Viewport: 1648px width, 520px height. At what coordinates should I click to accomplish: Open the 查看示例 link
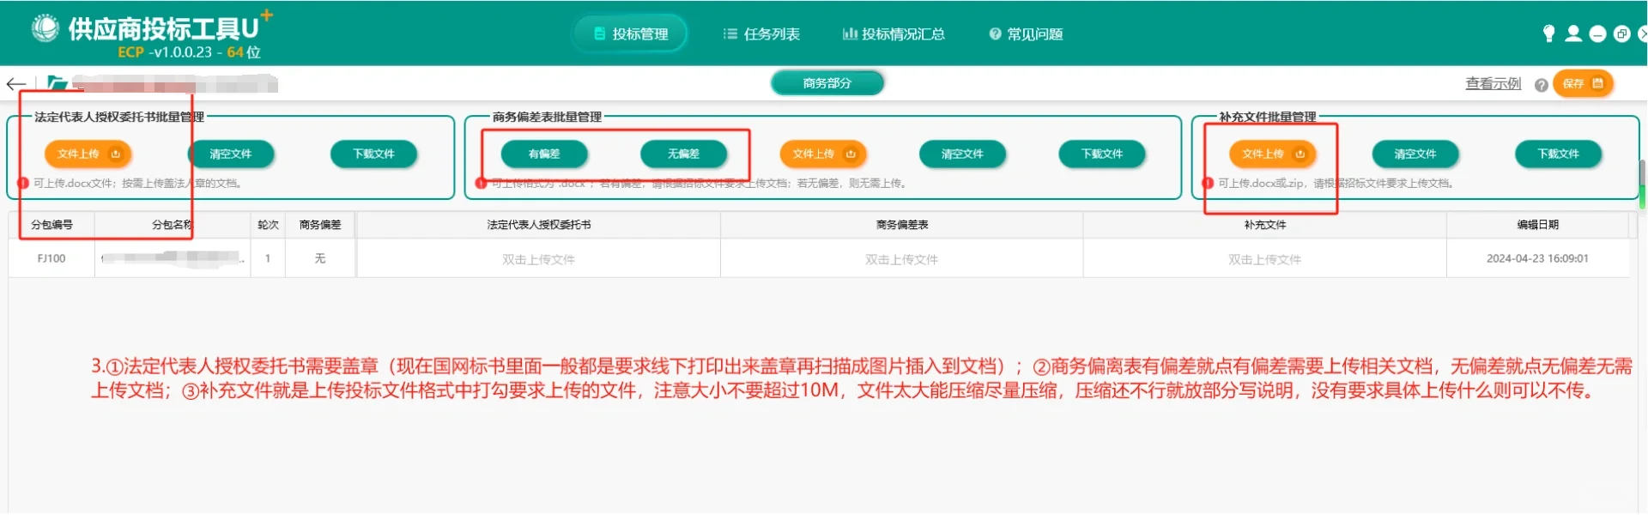[1493, 83]
